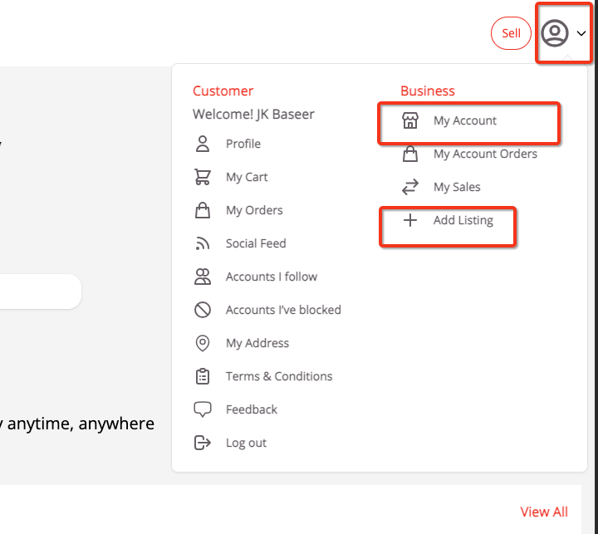598x534 pixels.
Task: Click the Social Feed RSS icon
Action: pos(203,243)
